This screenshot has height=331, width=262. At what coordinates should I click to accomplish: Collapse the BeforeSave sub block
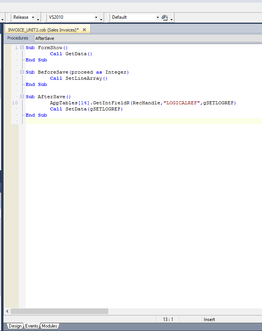pos(22,72)
